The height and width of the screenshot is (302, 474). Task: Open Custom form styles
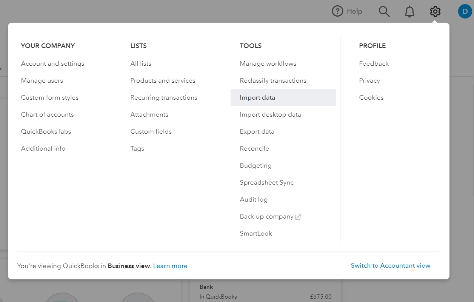pos(50,97)
